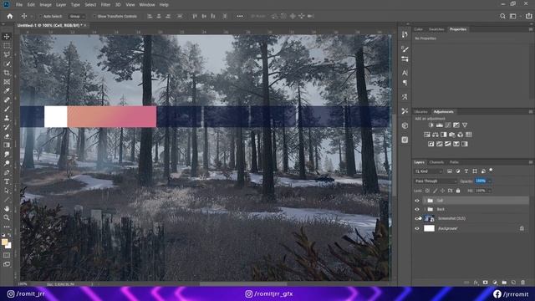
Task: Select the Move tool in the toolbox
Action: click(7, 37)
